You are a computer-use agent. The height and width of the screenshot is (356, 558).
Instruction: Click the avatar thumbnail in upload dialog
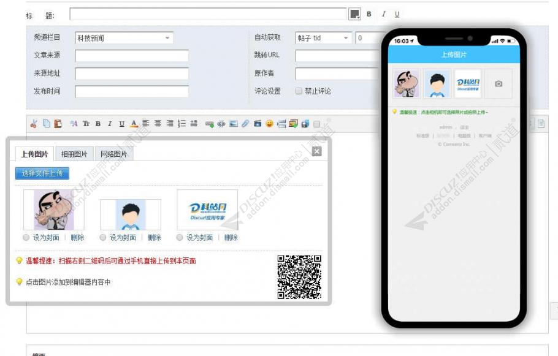(x=131, y=215)
